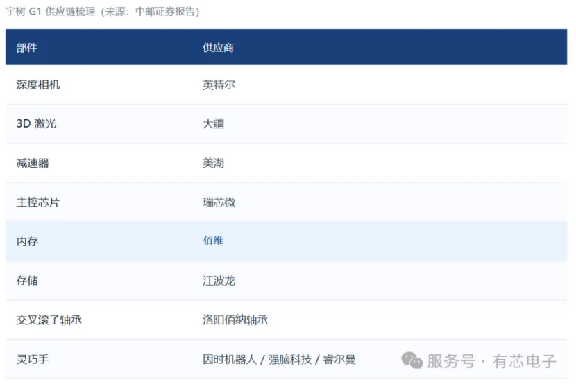Click the 洛阳佰纳轴承 supplier cell

click(x=235, y=320)
